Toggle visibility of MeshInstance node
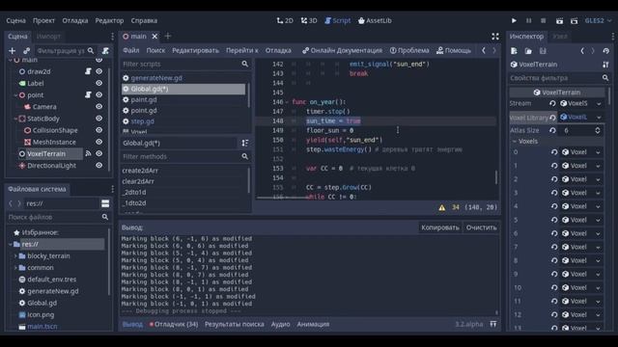The image size is (618, 347). (98, 142)
